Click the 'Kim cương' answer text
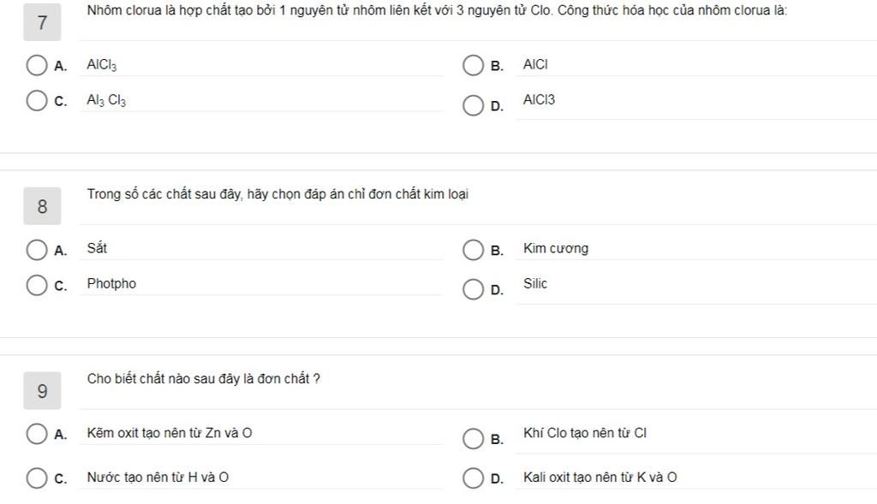877x504 pixels. (556, 249)
